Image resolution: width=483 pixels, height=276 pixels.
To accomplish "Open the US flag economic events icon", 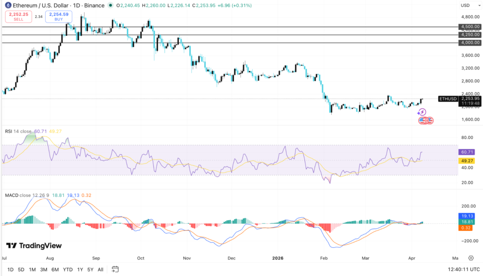I will coord(425,120).
